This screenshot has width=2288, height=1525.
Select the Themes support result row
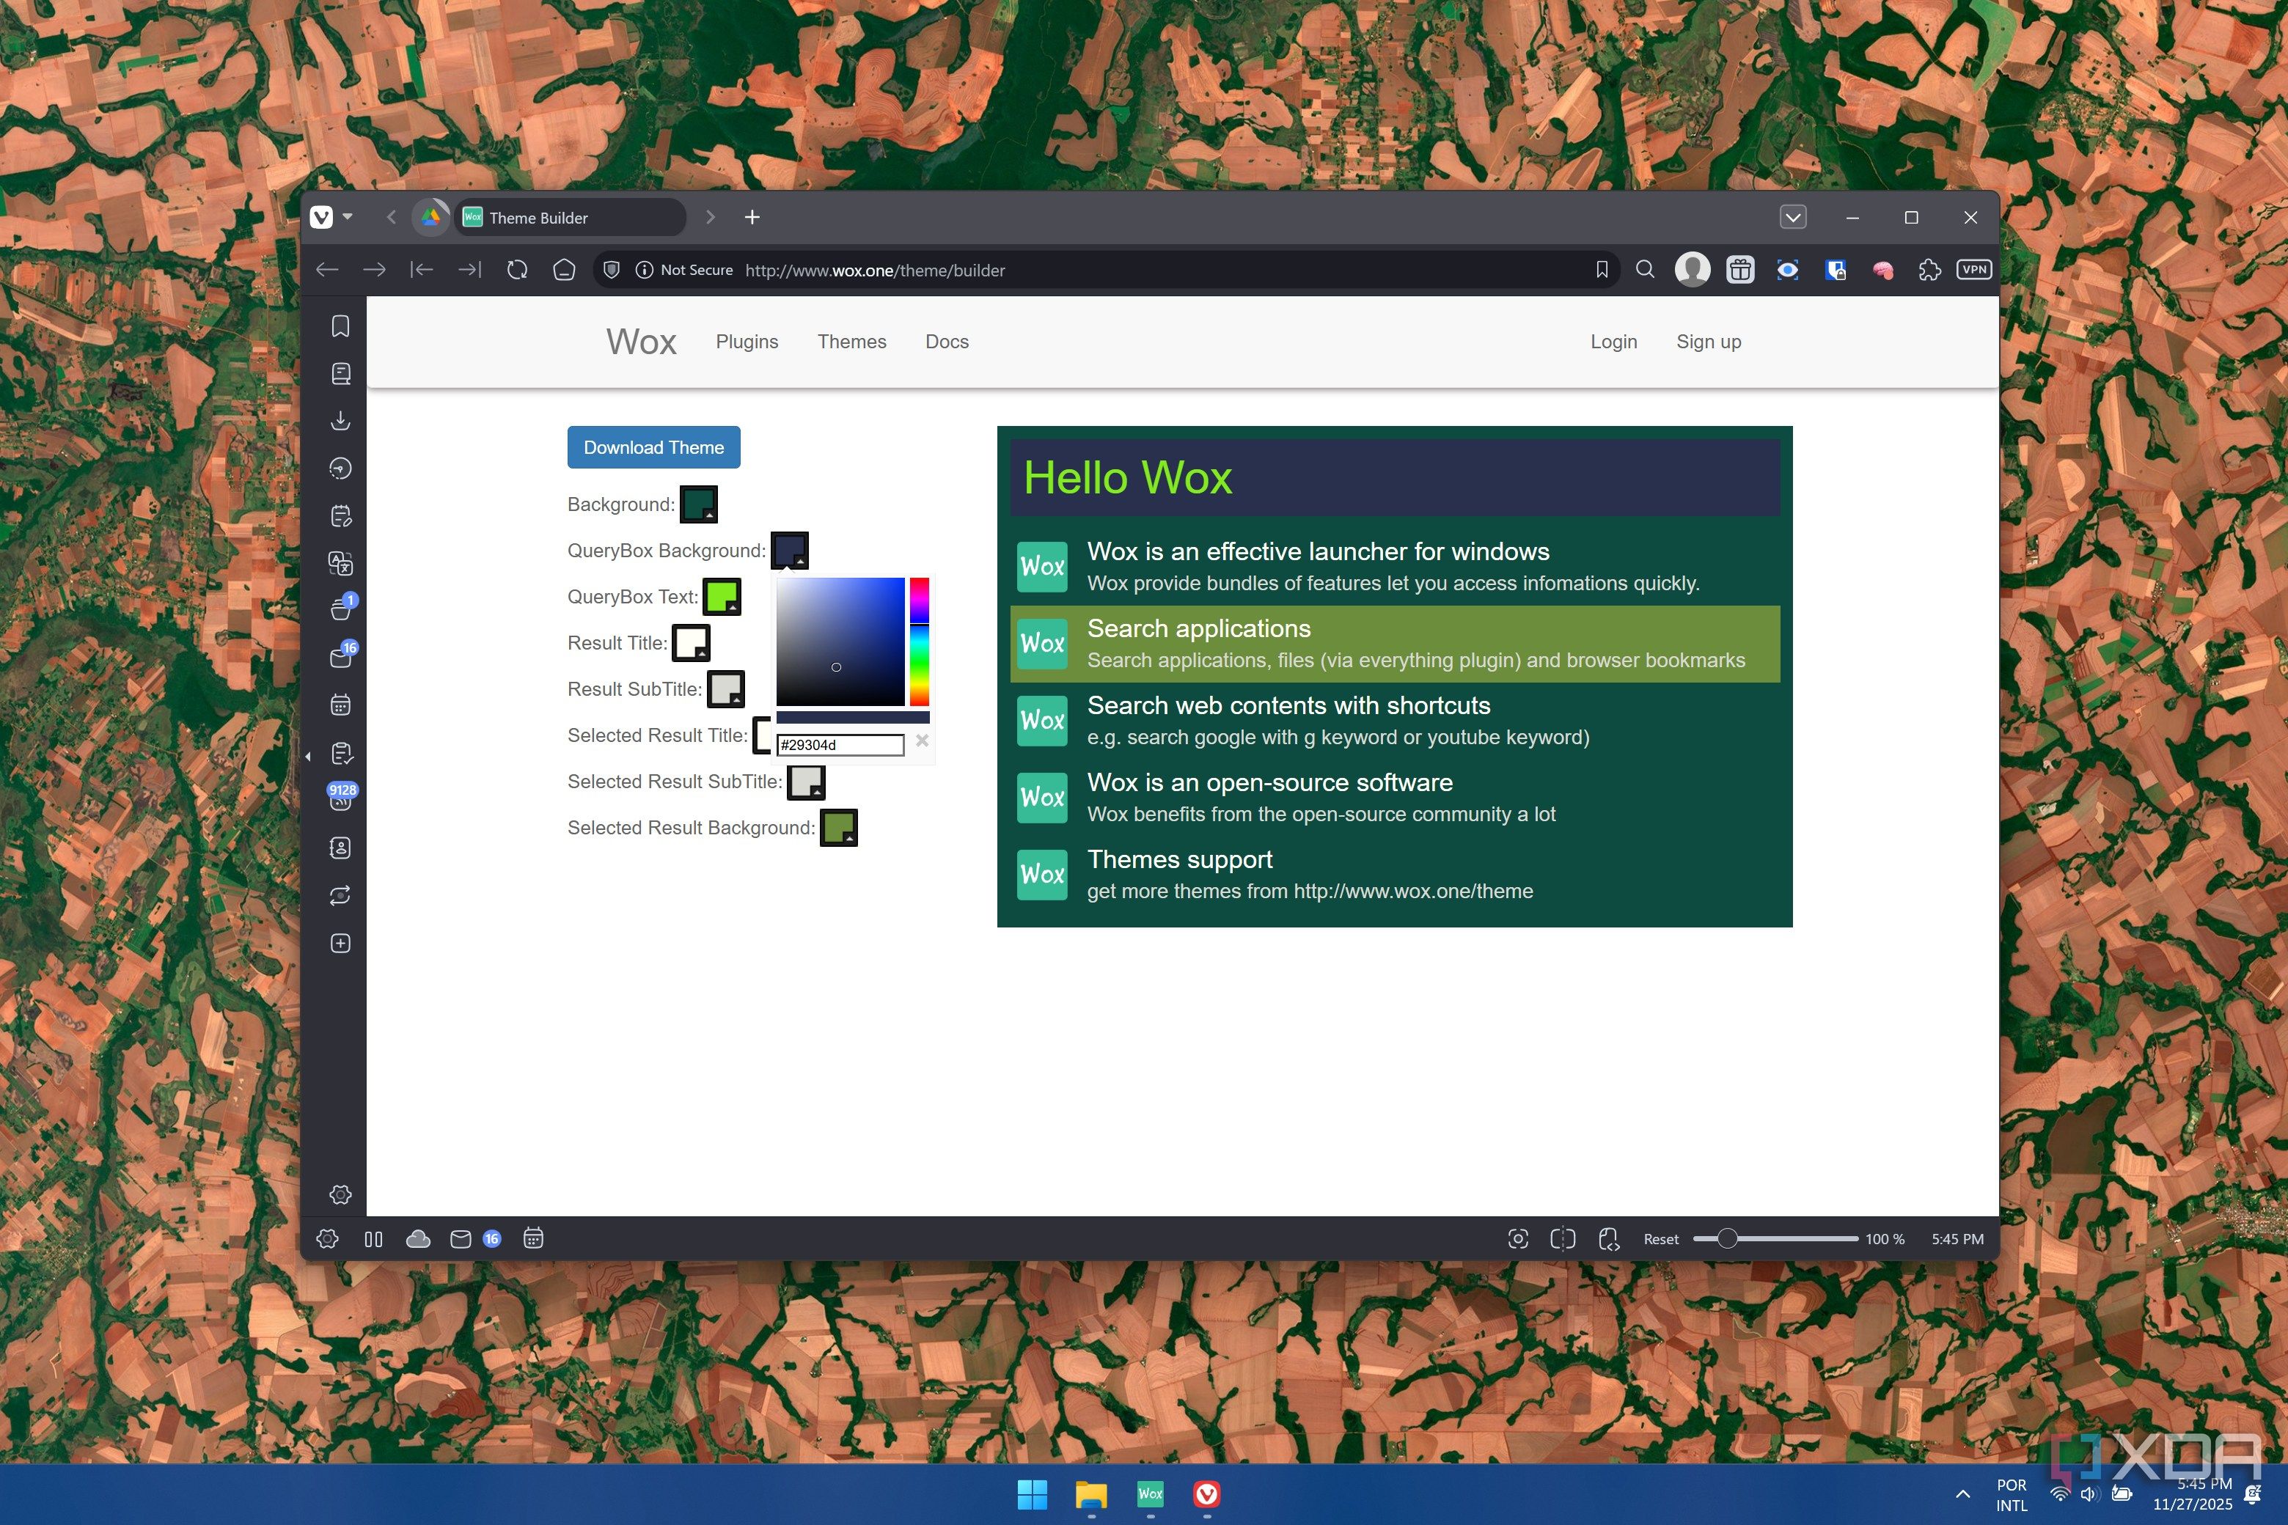1395,875
